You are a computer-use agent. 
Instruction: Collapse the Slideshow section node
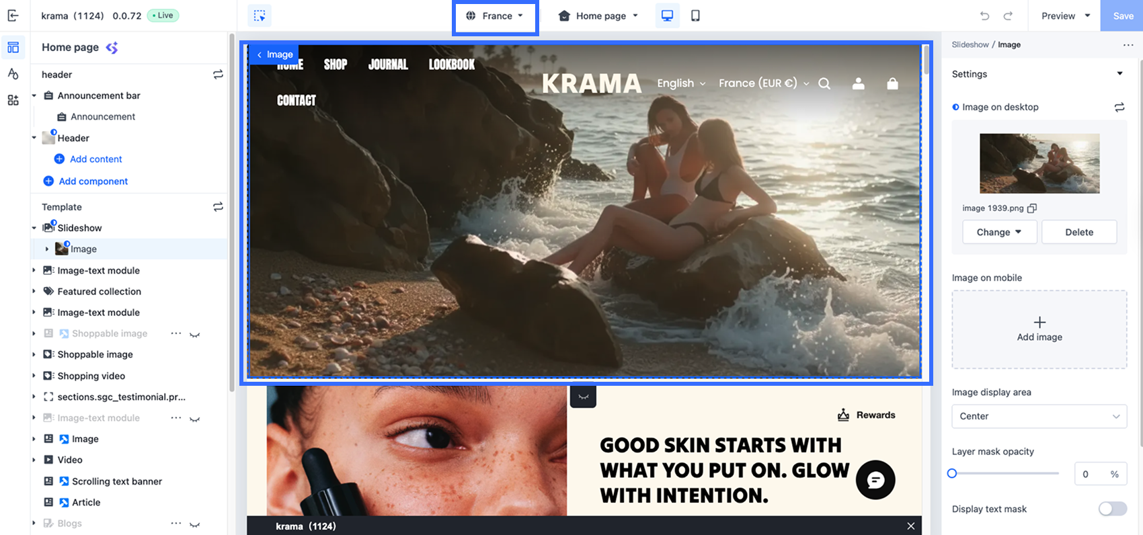pos(34,229)
